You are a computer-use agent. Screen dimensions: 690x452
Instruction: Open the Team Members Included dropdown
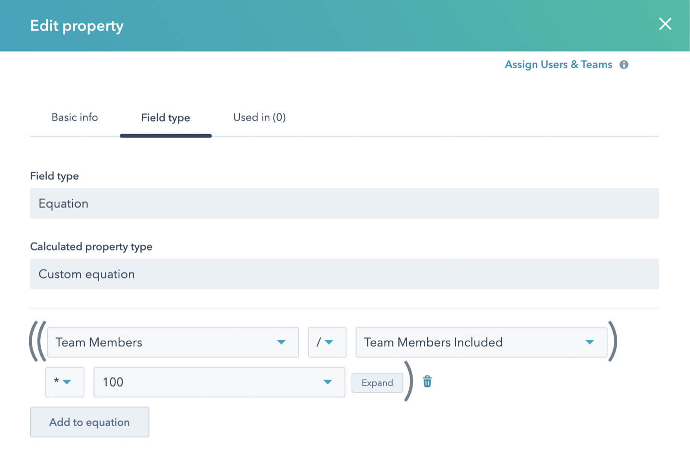tap(482, 342)
